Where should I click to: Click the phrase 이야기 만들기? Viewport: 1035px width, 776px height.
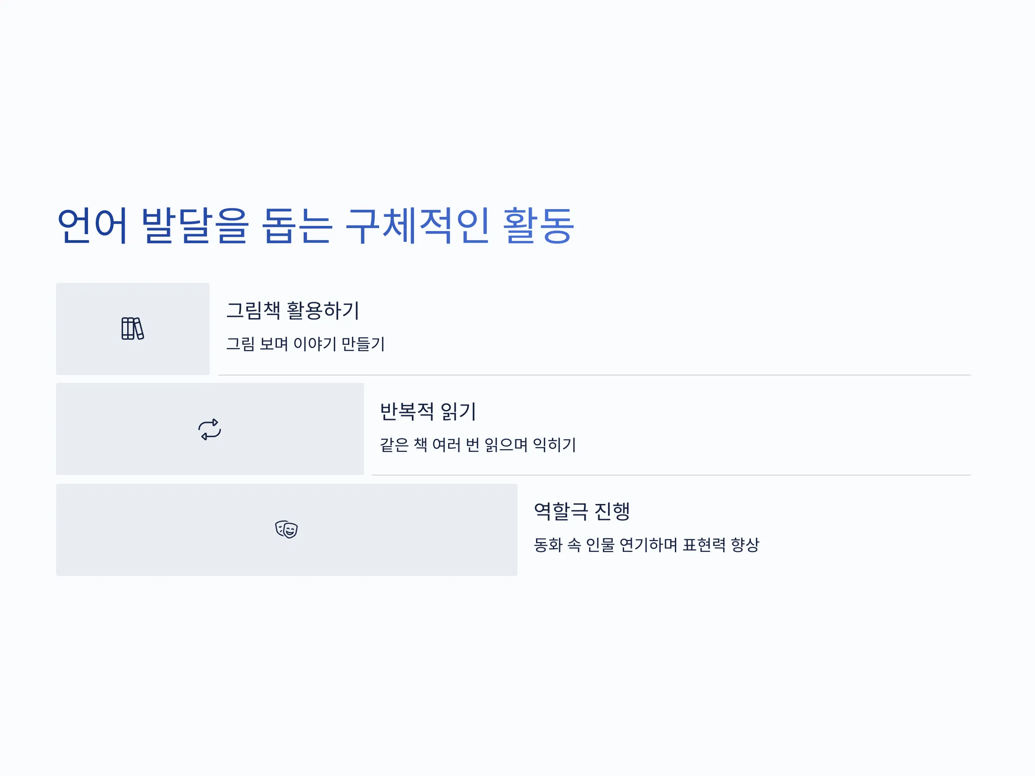tap(339, 344)
